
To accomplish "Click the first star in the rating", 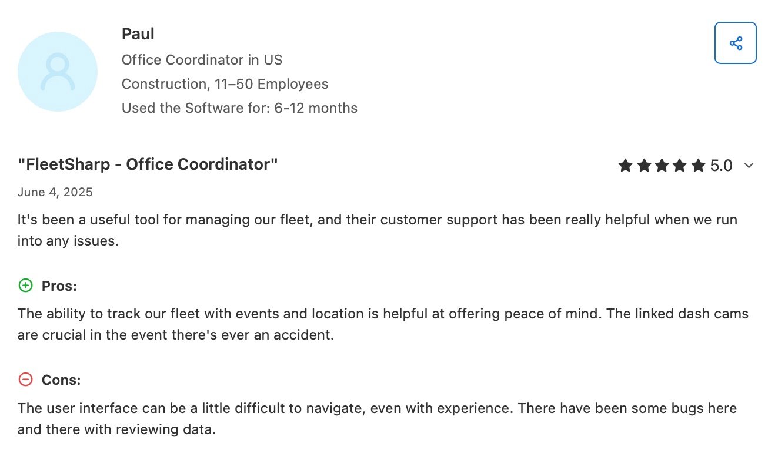I will (625, 166).
